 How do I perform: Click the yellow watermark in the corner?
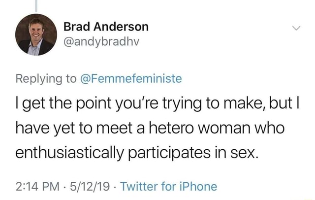pos(308,199)
